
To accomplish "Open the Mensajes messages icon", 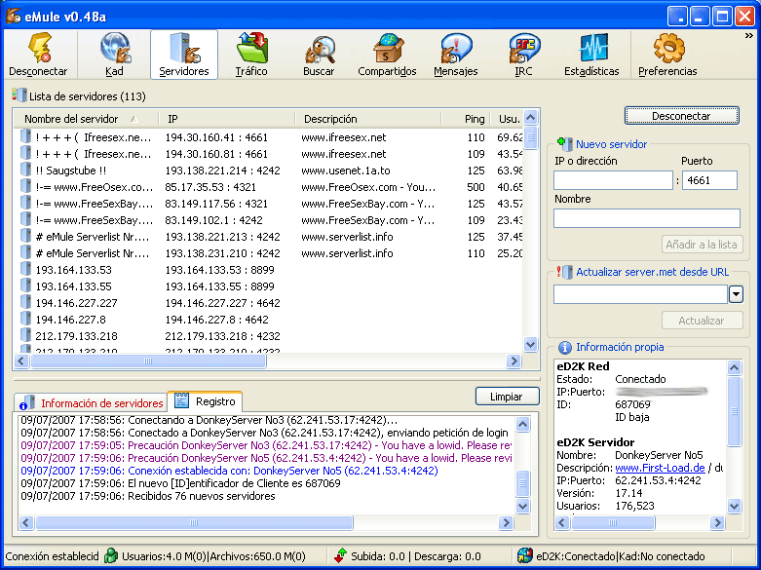I will (x=456, y=48).
